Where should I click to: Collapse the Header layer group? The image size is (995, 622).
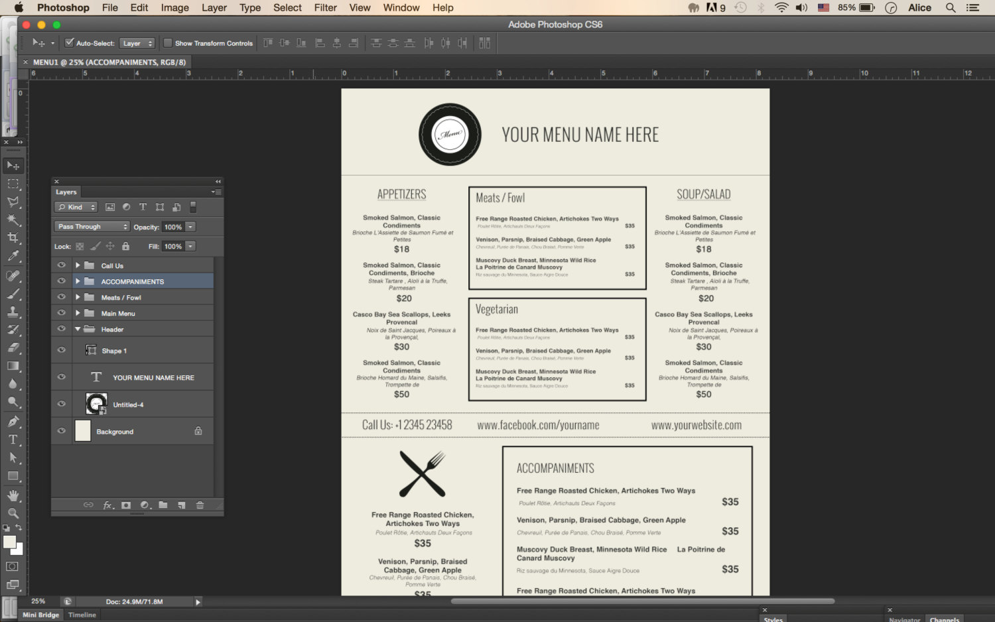(78, 329)
